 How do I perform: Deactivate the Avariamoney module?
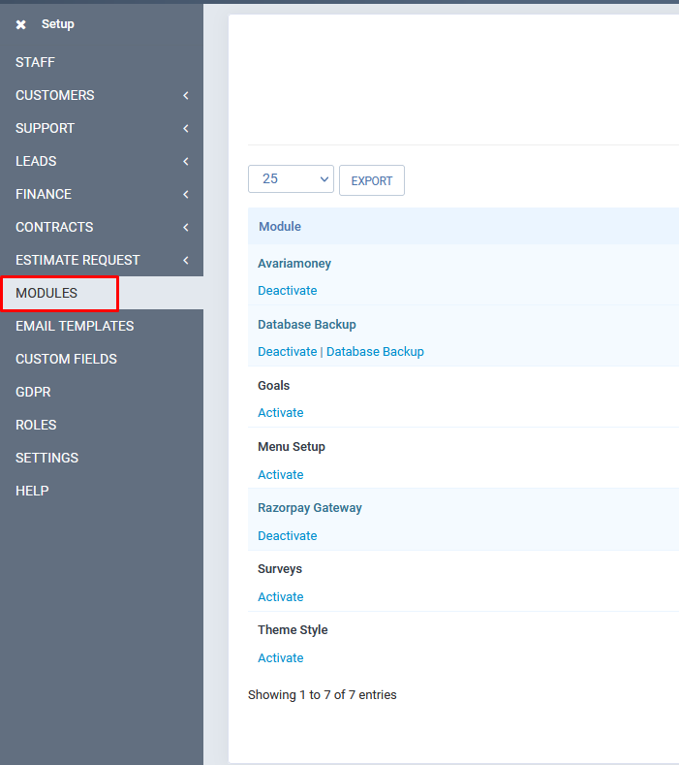click(287, 290)
